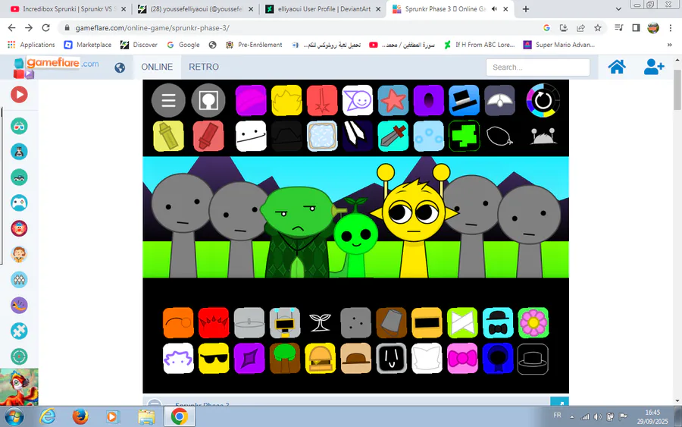The width and height of the screenshot is (682, 427).
Task: Open the car sidebar category
Action: pos(19,177)
